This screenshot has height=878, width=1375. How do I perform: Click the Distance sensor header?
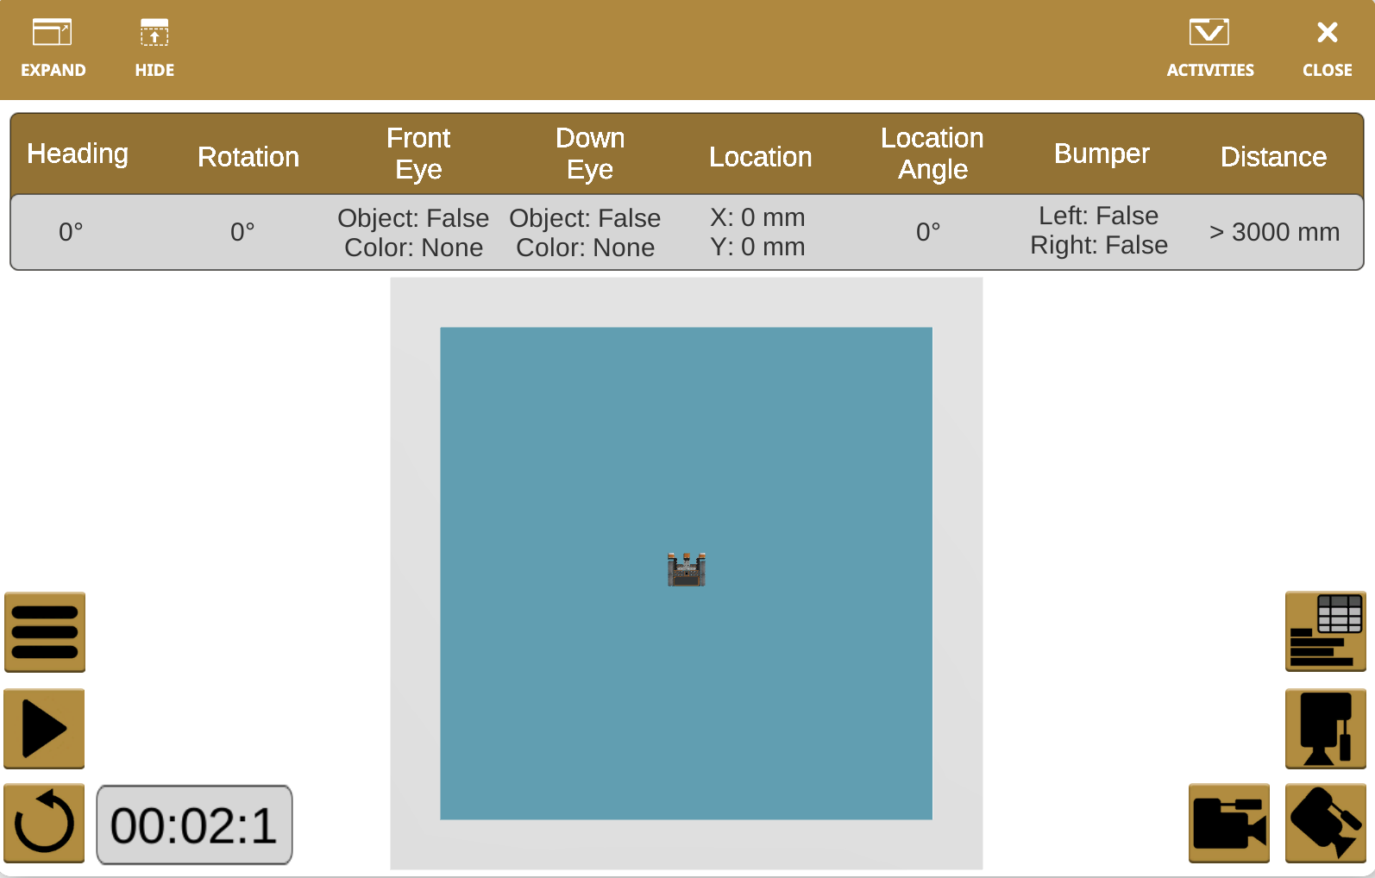click(x=1273, y=157)
